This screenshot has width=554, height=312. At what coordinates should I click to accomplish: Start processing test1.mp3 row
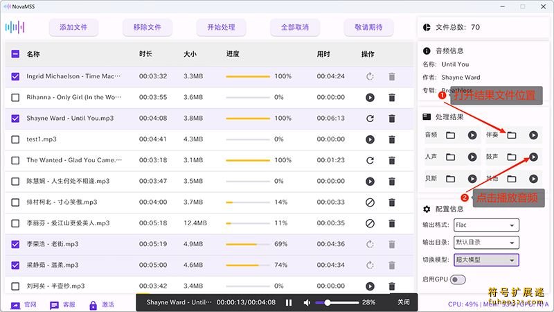[x=370, y=139]
